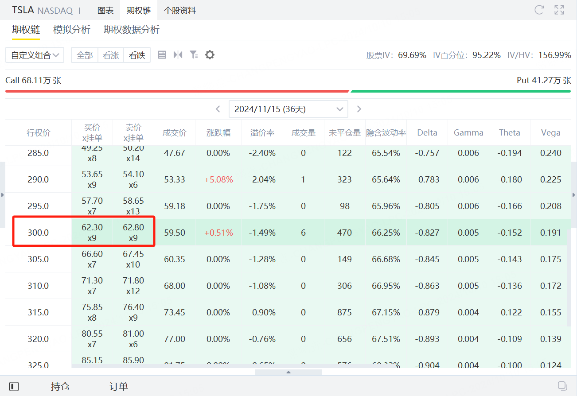Enable the 看涨 calls filter
Viewport: 577px width, 396px height.
pyautogui.click(x=111, y=54)
